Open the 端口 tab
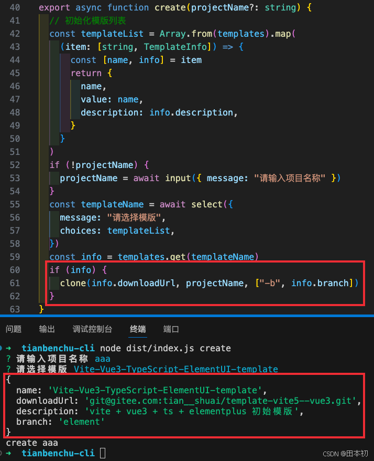 [x=171, y=329]
